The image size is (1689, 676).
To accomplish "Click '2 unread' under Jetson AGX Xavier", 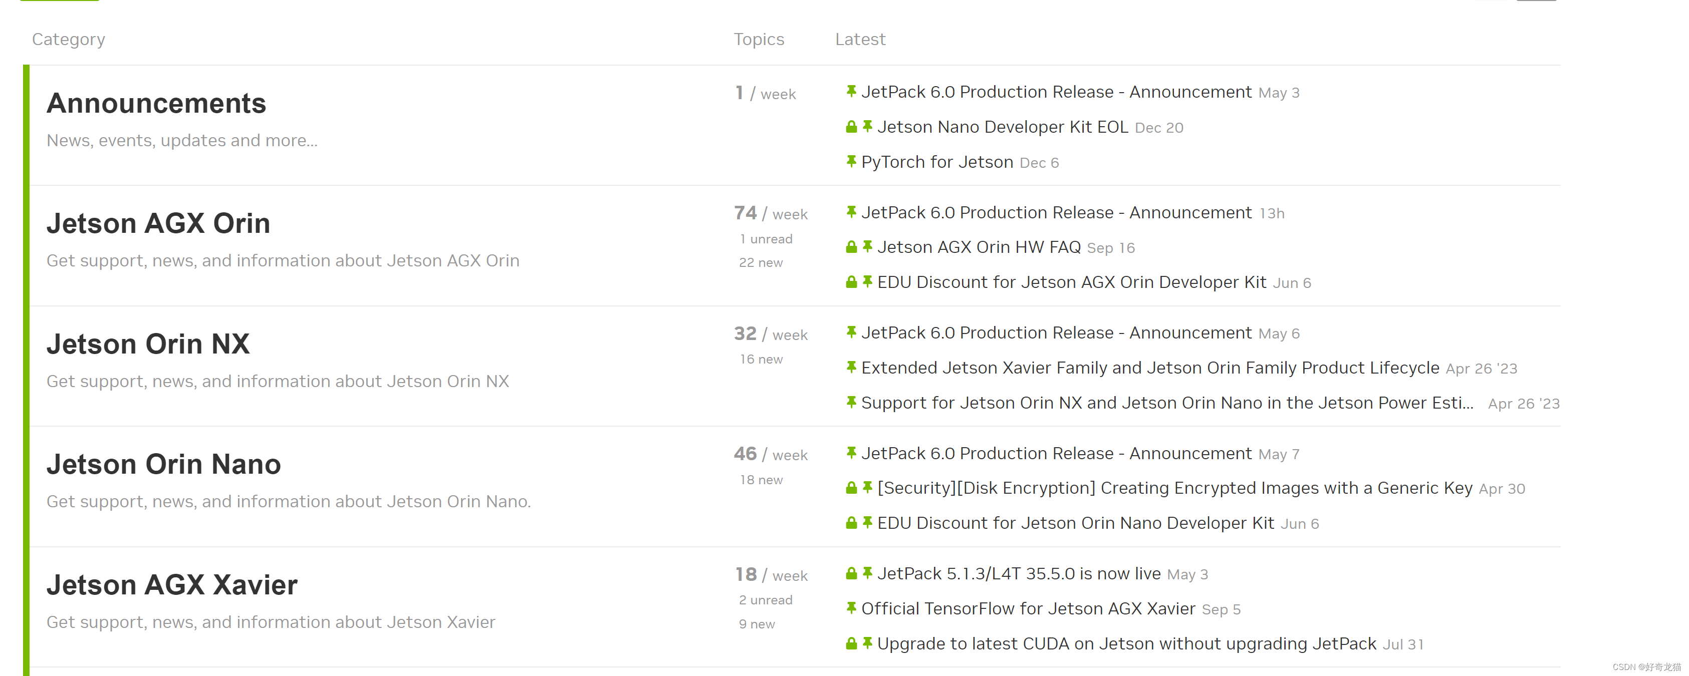I will coord(765,600).
